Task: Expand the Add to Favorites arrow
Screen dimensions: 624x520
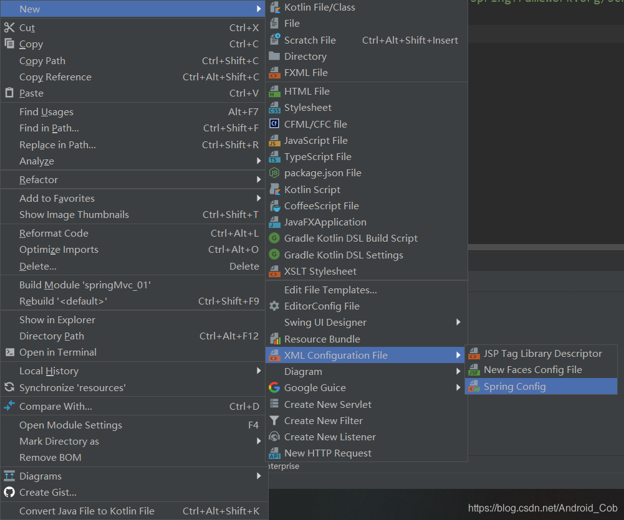Action: pyautogui.click(x=259, y=198)
